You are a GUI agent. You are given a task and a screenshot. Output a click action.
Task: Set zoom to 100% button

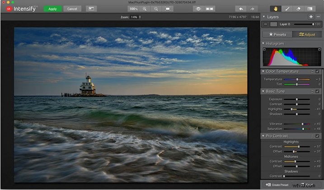133,9
